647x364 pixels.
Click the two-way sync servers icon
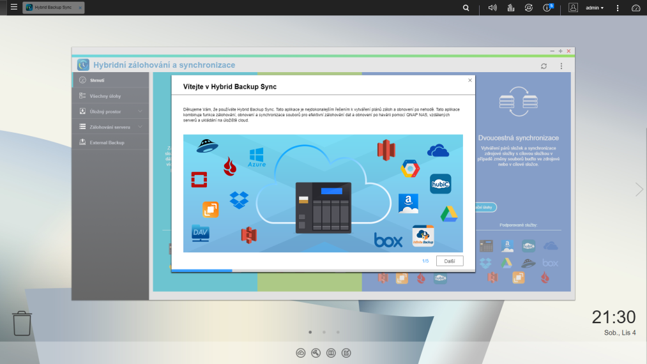click(518, 102)
